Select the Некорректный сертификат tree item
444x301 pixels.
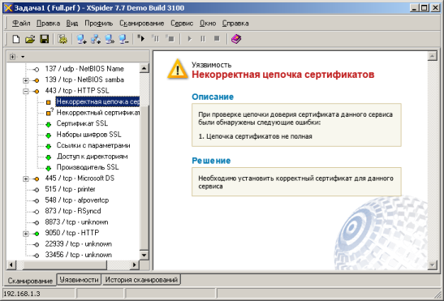click(x=98, y=113)
